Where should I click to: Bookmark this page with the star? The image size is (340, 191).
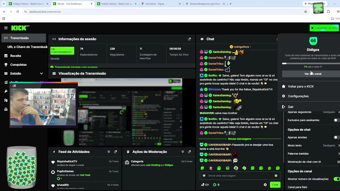point(306,12)
